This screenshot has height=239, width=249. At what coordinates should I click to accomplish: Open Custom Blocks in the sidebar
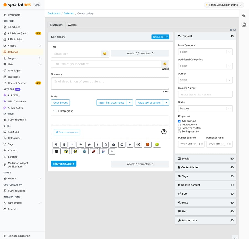16,191
